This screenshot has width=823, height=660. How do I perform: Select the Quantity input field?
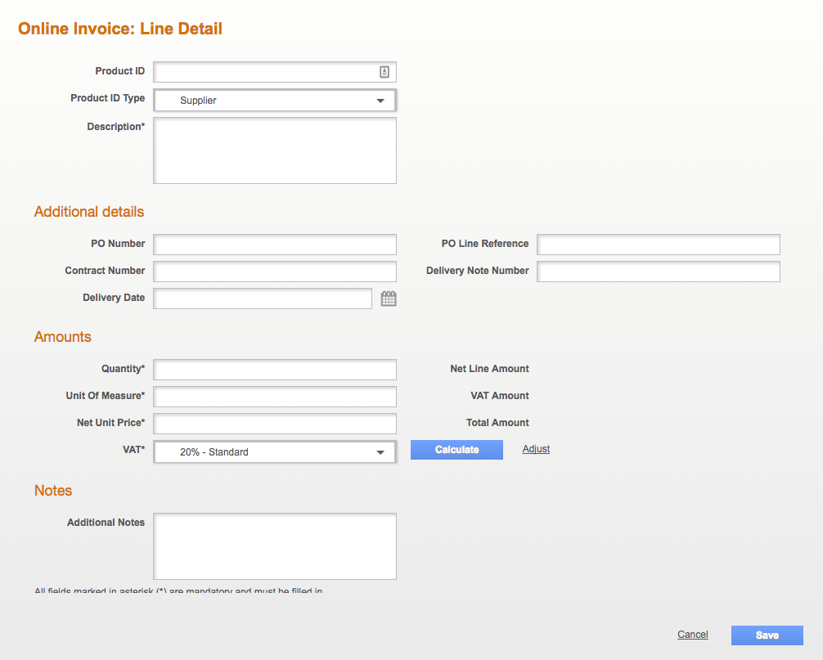coord(274,370)
